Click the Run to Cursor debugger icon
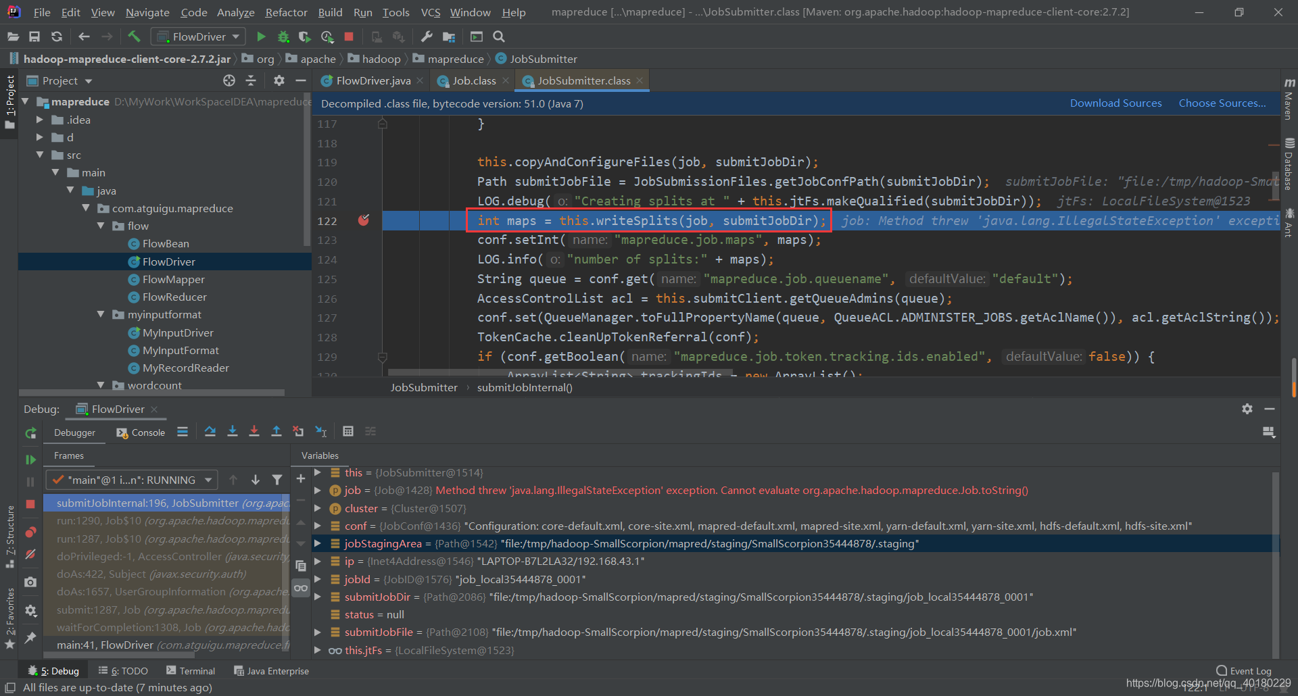The image size is (1298, 696). point(321,431)
